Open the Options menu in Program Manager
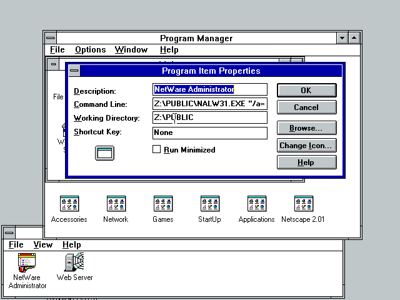This screenshot has height=300, width=400. click(90, 50)
